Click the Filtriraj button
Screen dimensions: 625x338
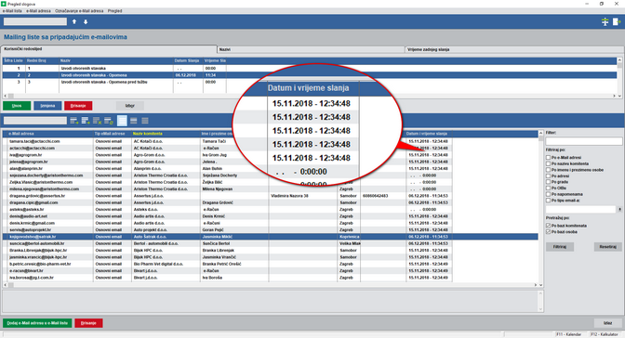click(560, 247)
